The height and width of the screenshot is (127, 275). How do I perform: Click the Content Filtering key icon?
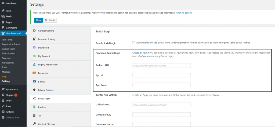click(x=34, y=124)
